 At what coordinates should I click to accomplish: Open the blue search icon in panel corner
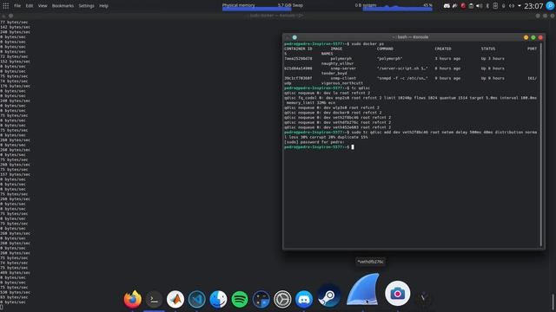(x=551, y=6)
